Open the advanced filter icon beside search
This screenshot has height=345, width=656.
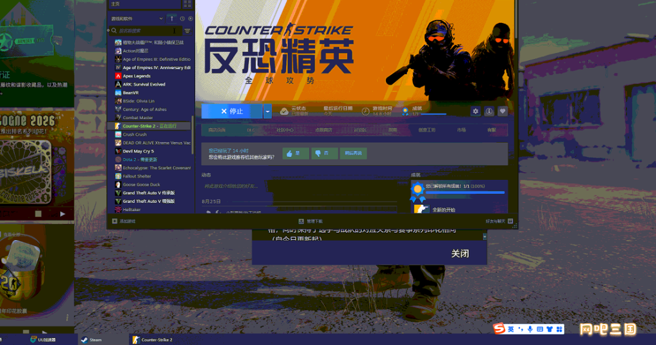[187, 31]
